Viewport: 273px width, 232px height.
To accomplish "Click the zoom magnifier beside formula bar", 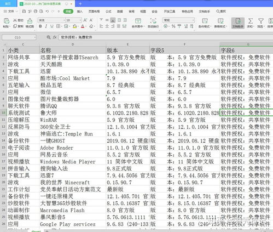I will tap(49, 37).
